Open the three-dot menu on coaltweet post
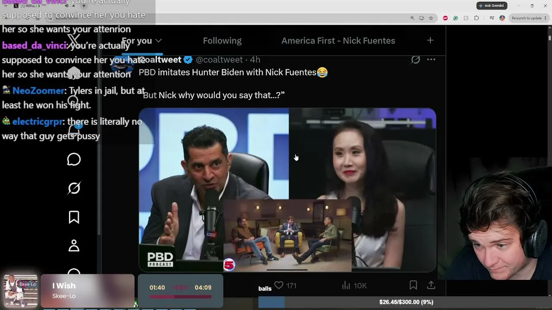The image size is (552, 310). [431, 60]
